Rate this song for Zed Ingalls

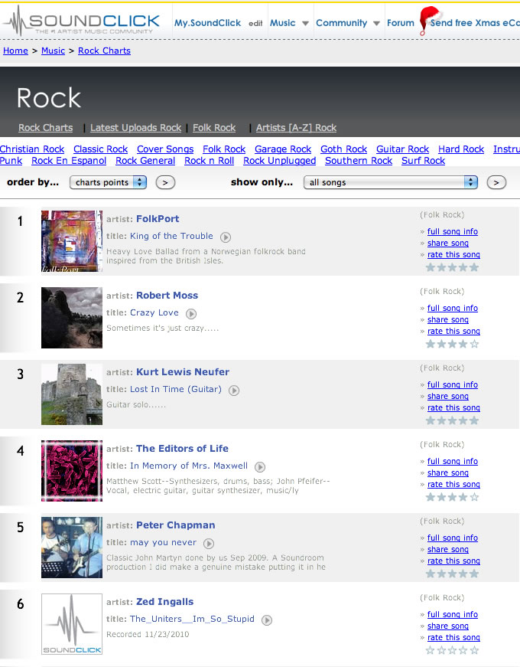(x=453, y=637)
